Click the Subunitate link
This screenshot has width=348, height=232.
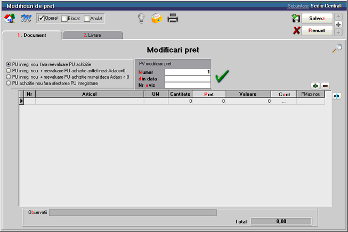(298, 6)
